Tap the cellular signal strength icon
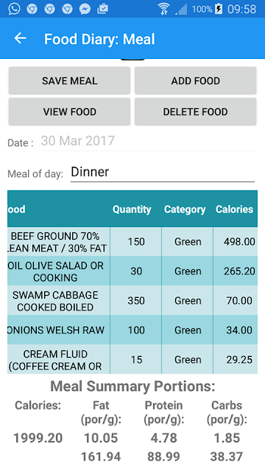 181,10
